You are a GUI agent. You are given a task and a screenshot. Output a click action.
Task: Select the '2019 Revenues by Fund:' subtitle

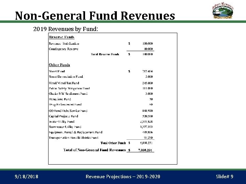pos(66,29)
